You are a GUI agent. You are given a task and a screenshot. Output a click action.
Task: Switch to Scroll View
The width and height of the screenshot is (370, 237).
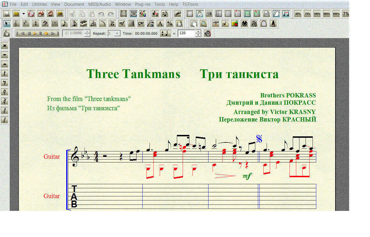tap(123, 13)
